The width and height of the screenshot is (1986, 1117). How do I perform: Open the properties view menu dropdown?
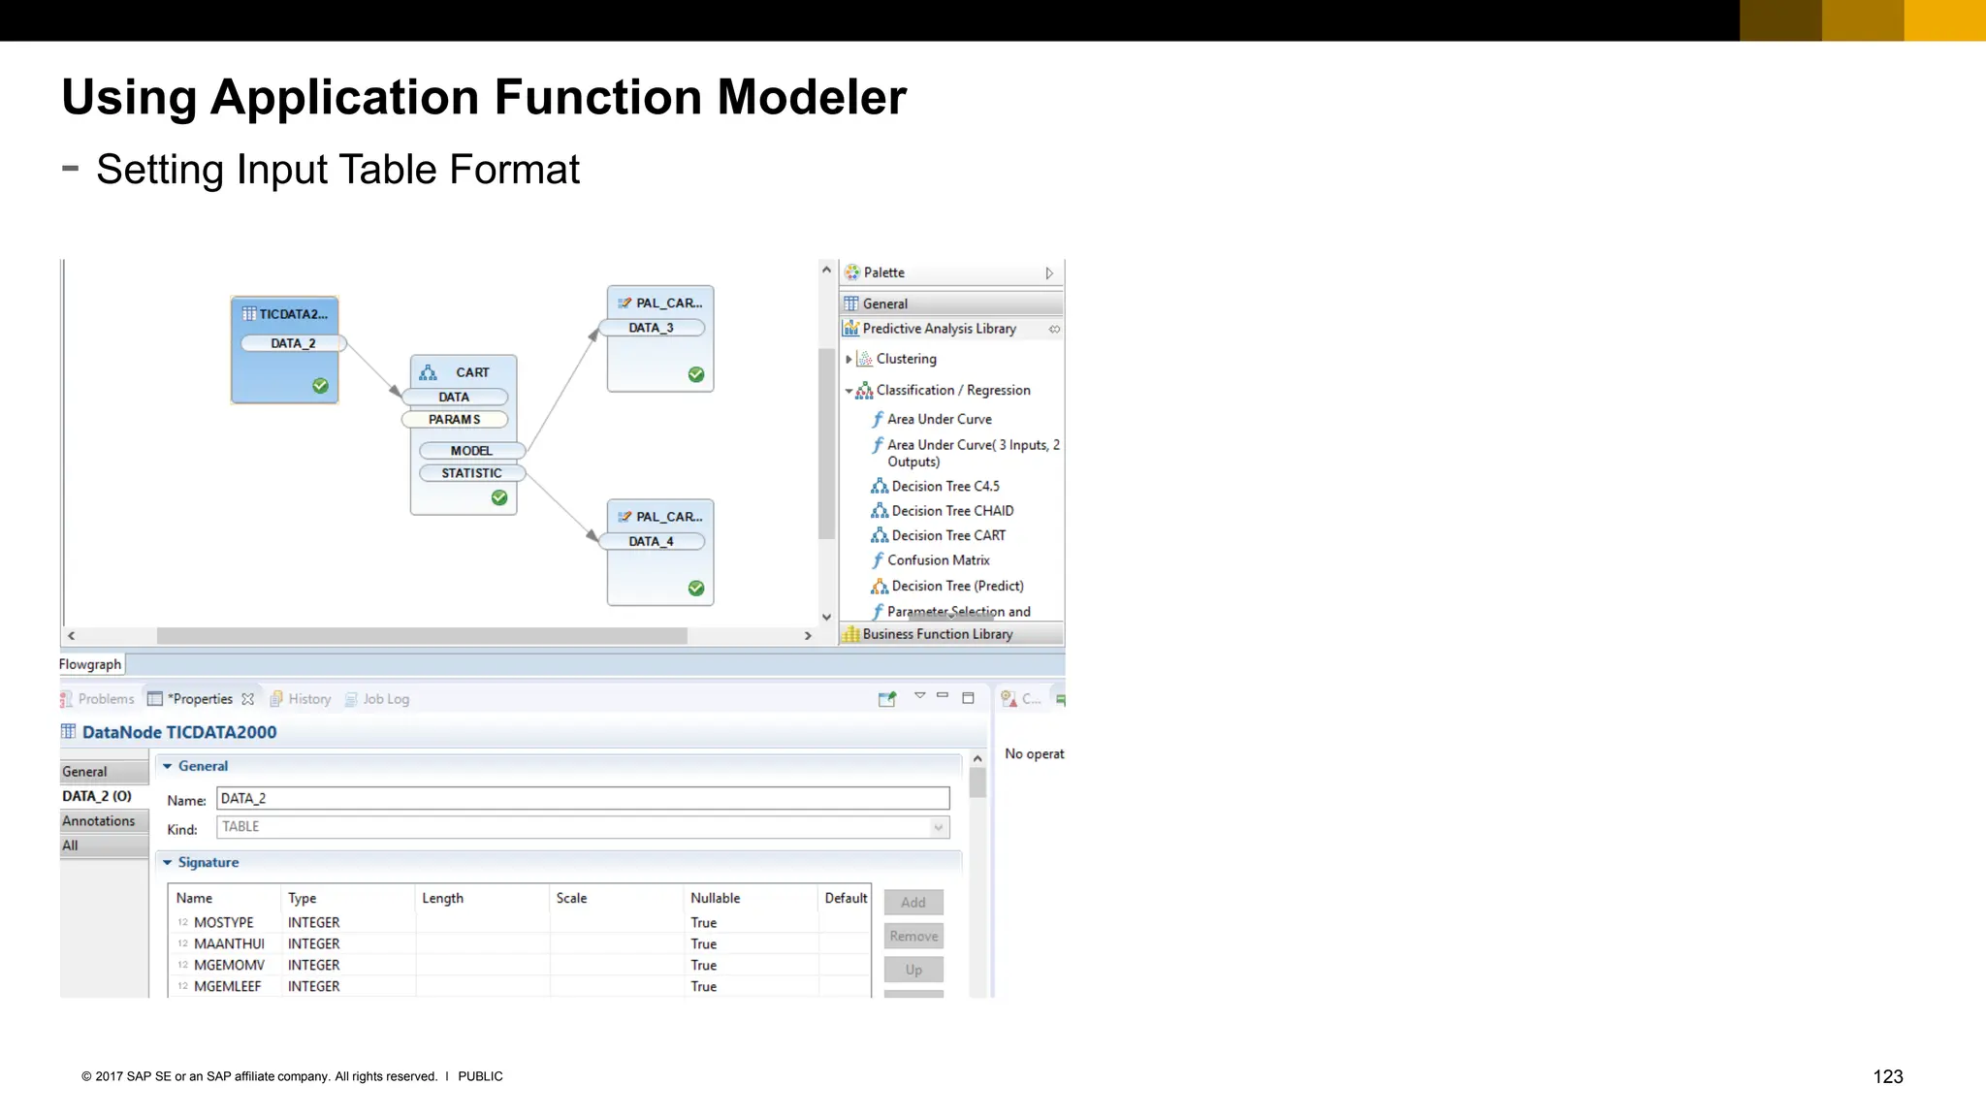coord(920,696)
